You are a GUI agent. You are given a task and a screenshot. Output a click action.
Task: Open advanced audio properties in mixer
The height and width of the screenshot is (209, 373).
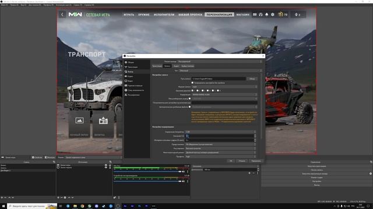115,197
